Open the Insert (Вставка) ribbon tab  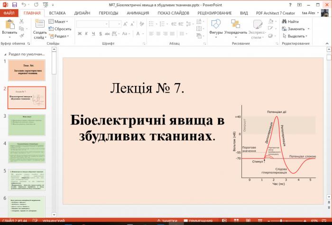[57, 13]
